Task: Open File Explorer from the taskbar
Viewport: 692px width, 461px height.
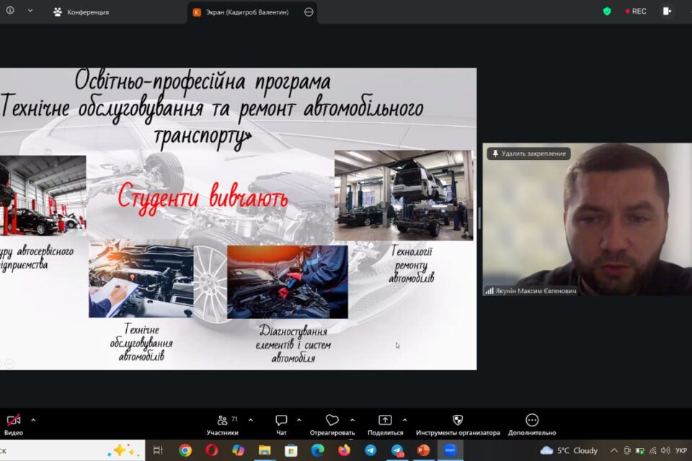Action: (265, 450)
